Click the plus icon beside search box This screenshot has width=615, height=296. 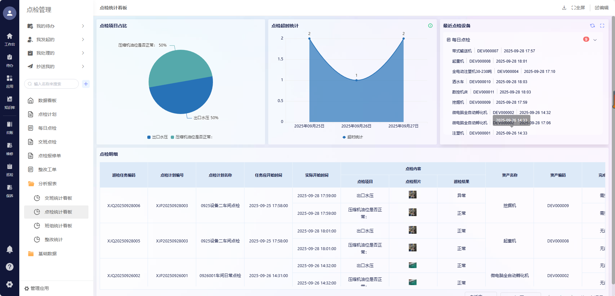[x=86, y=84]
